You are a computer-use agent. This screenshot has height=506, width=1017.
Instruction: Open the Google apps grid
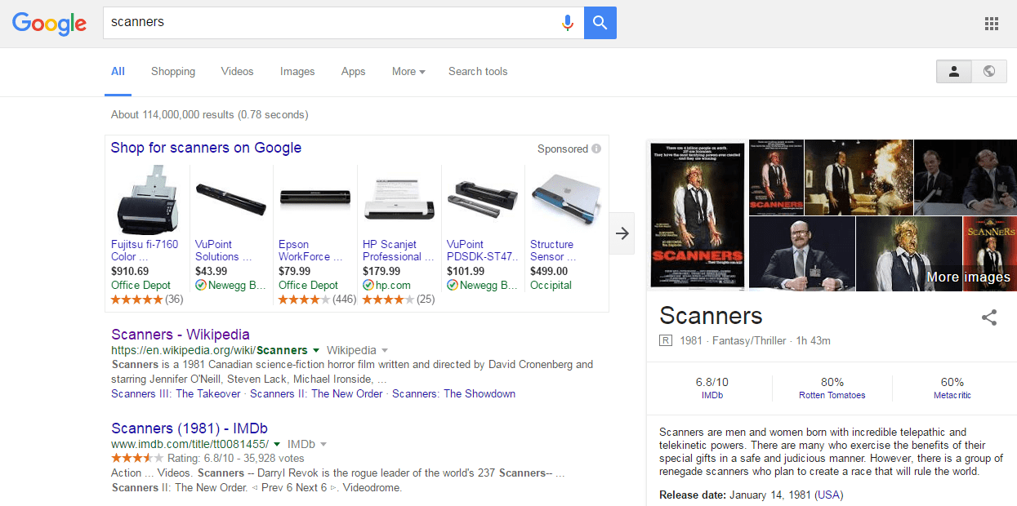[x=992, y=24]
